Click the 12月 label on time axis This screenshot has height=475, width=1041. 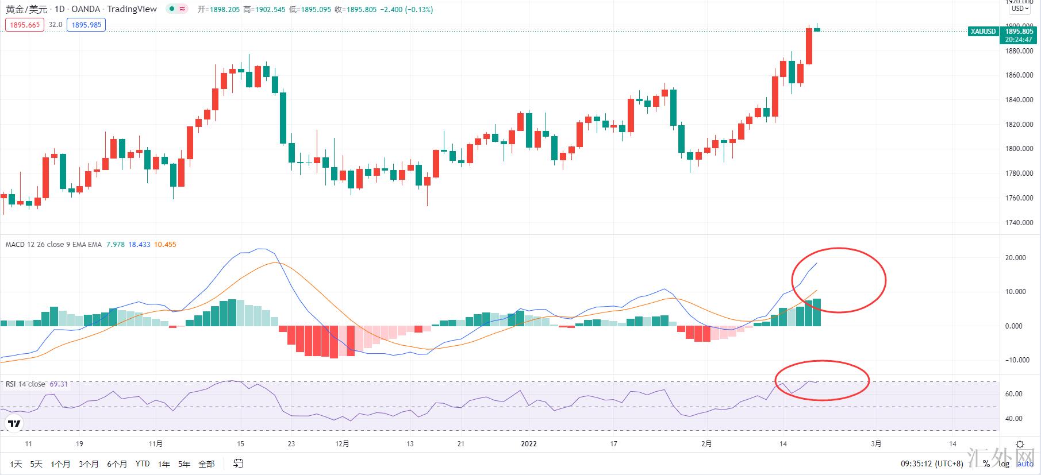(342, 444)
